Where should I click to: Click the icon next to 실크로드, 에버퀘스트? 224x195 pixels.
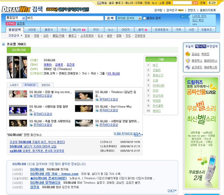pyautogui.click(x=188, y=67)
